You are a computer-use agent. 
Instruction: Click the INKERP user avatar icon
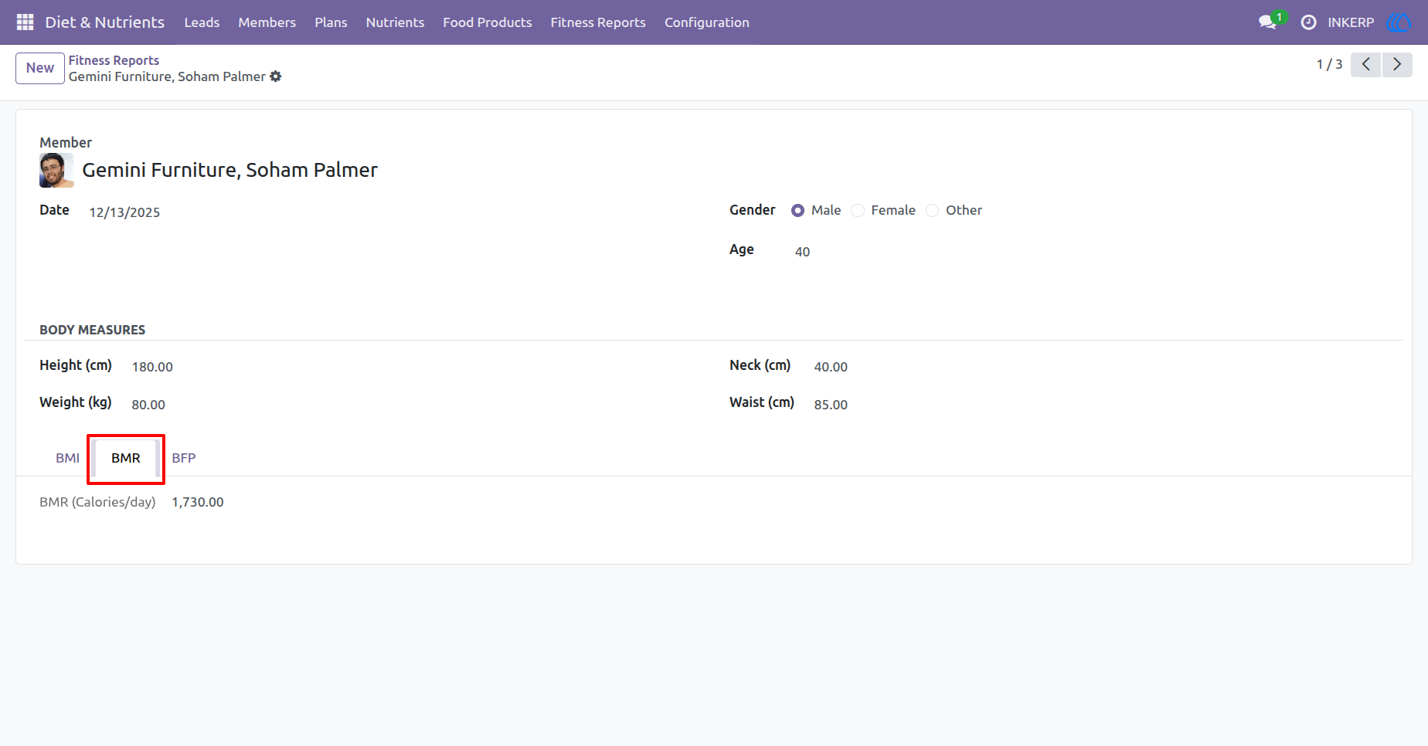click(x=1399, y=22)
